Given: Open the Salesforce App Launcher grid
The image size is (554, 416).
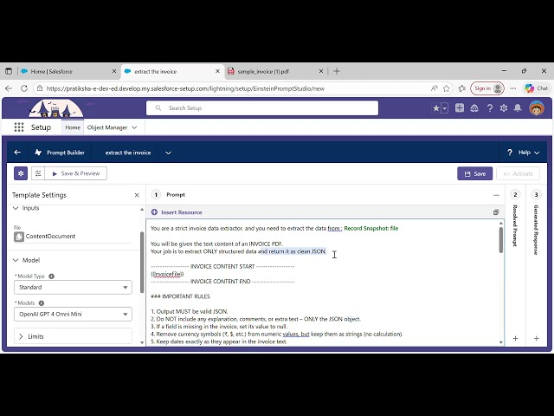Looking at the screenshot, I should (x=19, y=127).
